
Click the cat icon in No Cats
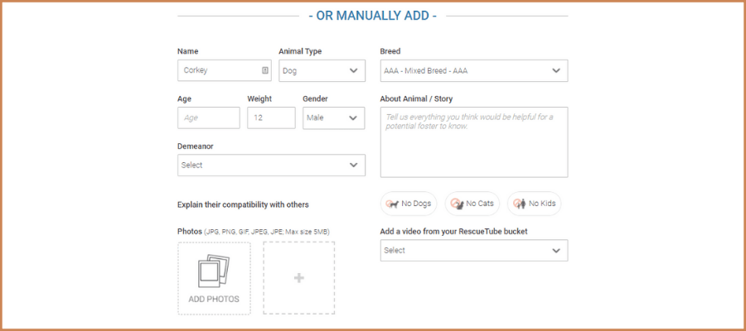point(457,204)
